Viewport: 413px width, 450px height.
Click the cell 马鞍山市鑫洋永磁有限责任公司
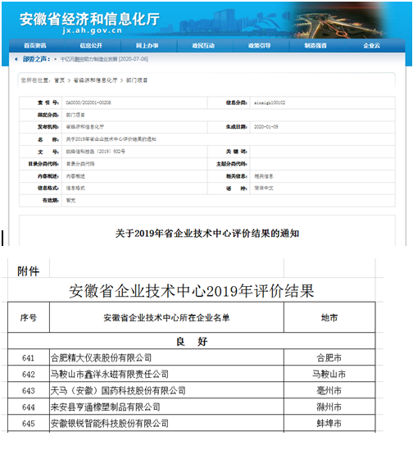(x=166, y=375)
